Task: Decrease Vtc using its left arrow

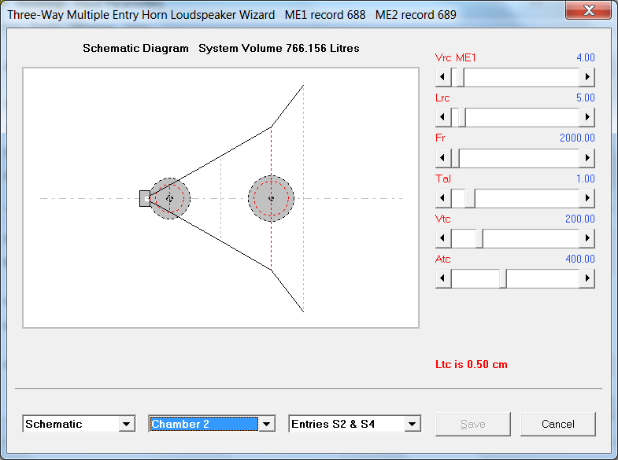Action: coord(443,238)
